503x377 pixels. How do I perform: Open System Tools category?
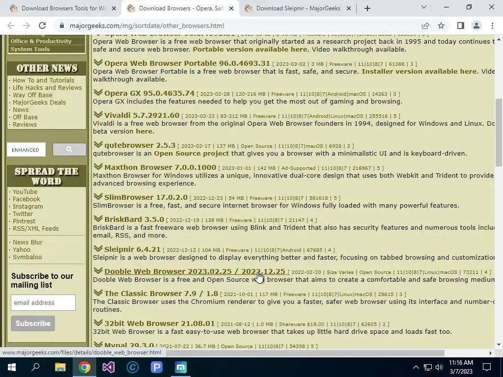[x=30, y=49]
